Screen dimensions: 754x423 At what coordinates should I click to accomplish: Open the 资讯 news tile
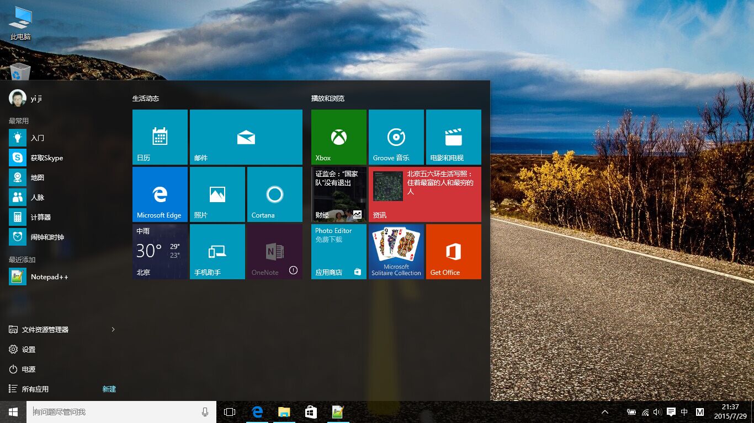click(425, 194)
